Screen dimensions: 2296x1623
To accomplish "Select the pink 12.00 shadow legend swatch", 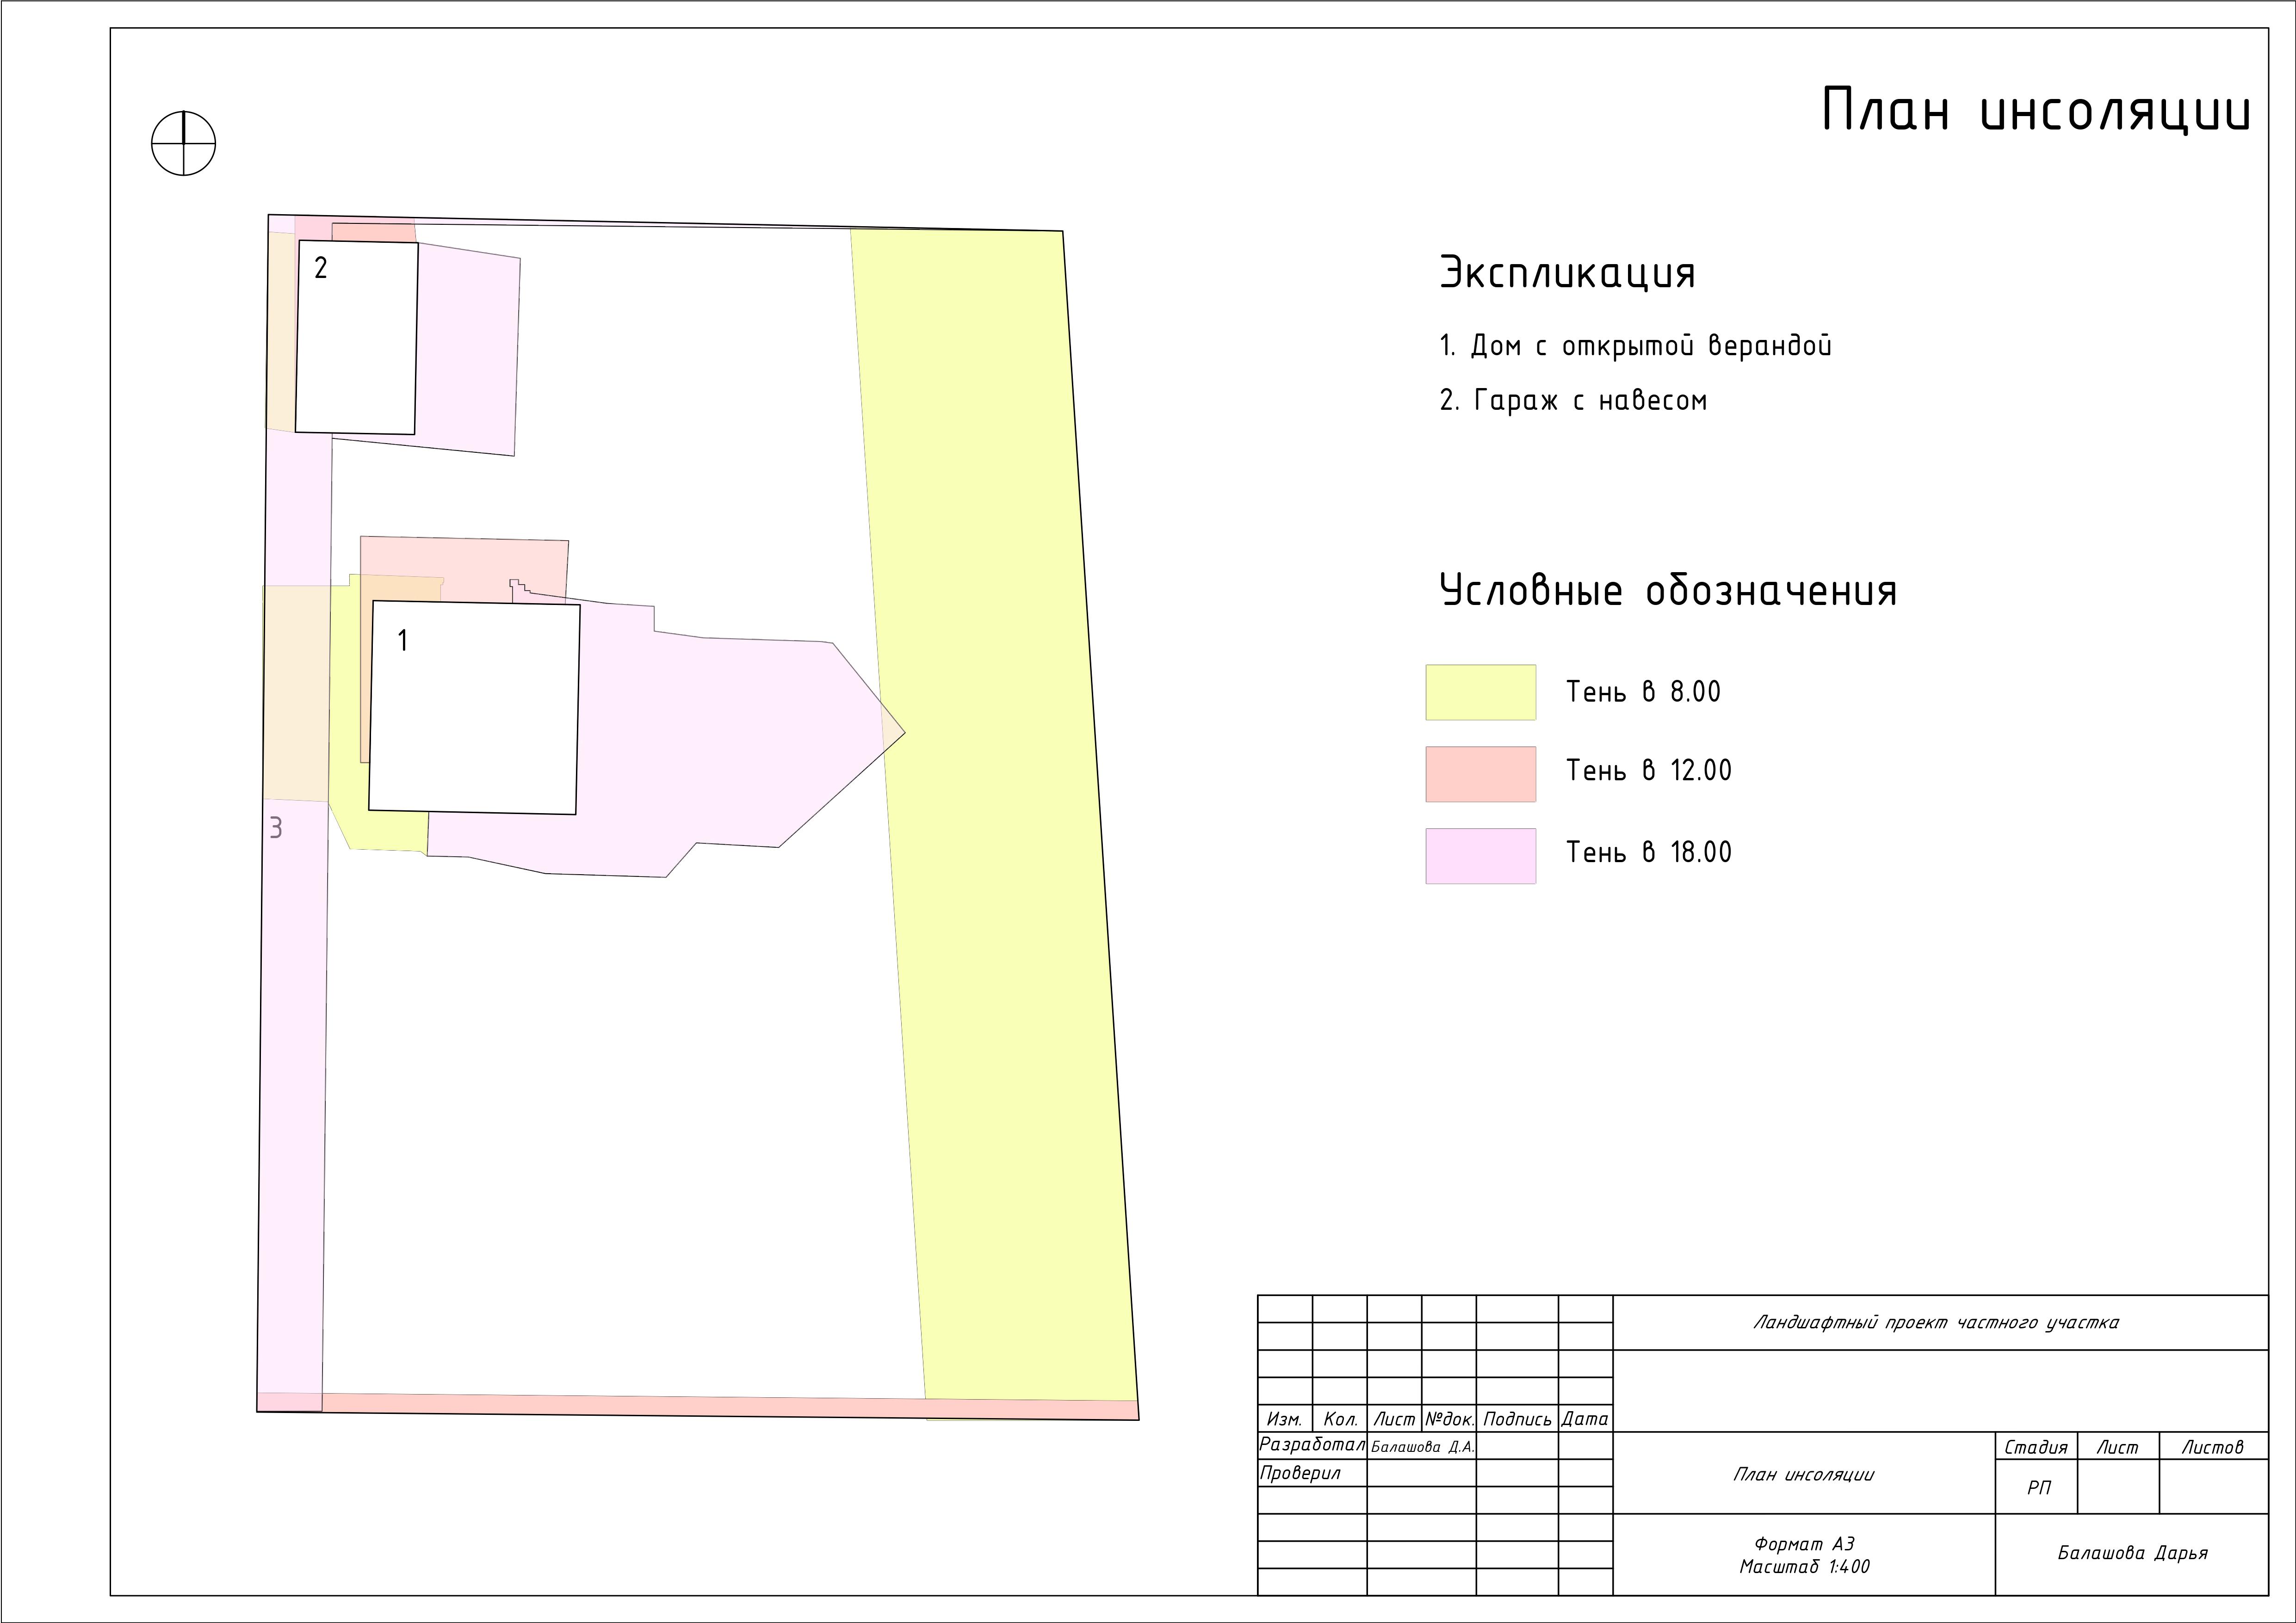I will click(x=1480, y=773).
